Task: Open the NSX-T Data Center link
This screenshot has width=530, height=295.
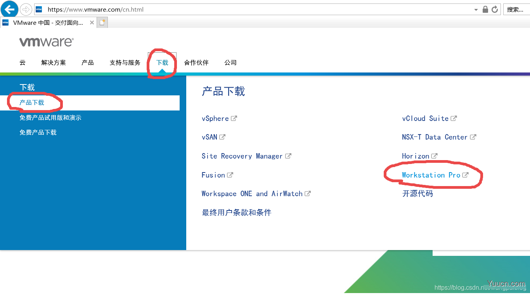Action: click(435, 137)
